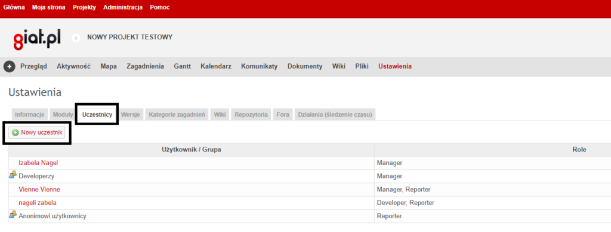Switch to the Wiki settings tab
The image size is (611, 232).
pos(220,115)
